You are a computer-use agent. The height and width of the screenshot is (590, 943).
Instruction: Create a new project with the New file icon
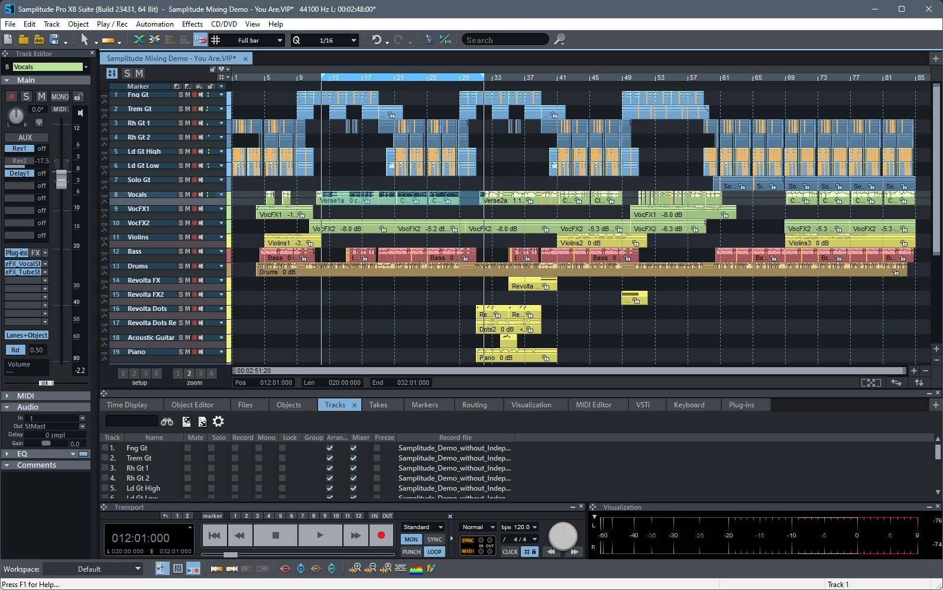8,40
